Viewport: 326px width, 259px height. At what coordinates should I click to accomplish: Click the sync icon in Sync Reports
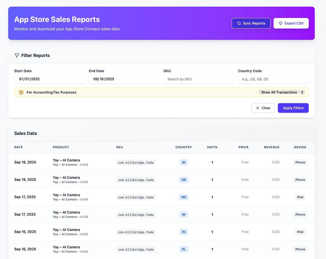click(x=239, y=23)
